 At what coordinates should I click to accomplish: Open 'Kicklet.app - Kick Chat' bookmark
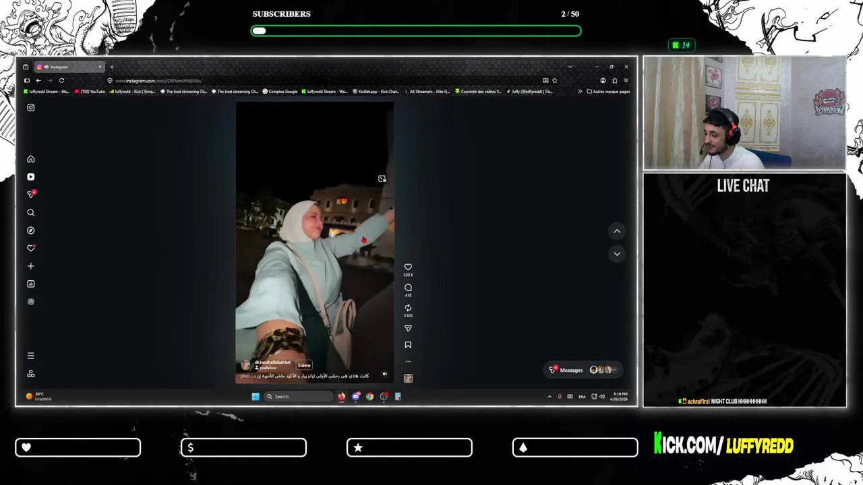(x=376, y=92)
